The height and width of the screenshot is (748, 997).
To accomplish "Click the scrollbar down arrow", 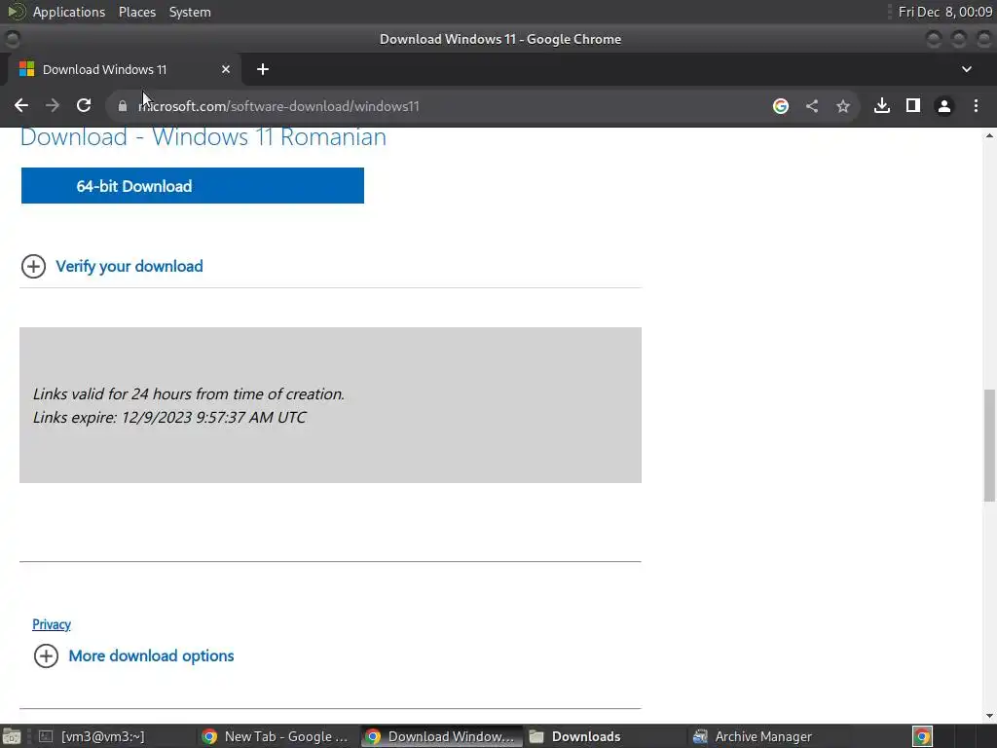I will 989,716.
